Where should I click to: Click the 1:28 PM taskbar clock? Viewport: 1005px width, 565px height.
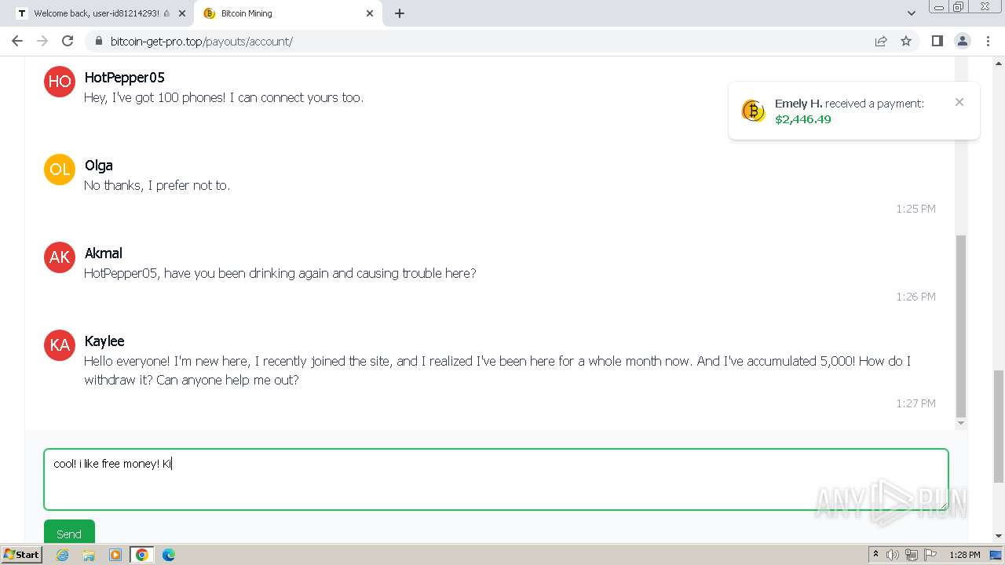pyautogui.click(x=965, y=555)
